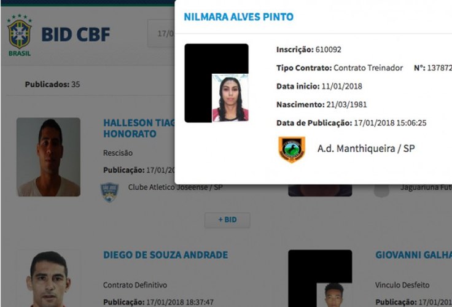Click the NILMARA ALVES PINTO popup title
Image resolution: width=452 pixels, height=307 pixels.
[239, 17]
